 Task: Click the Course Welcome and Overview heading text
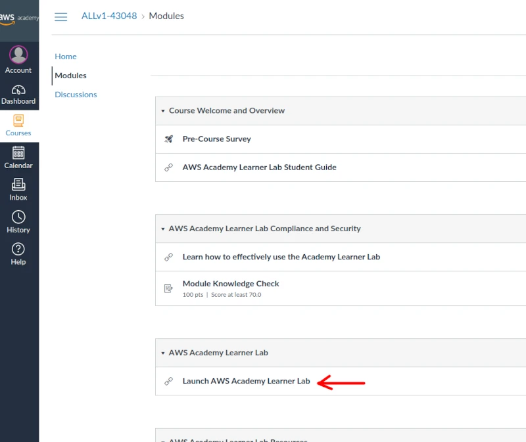click(227, 110)
